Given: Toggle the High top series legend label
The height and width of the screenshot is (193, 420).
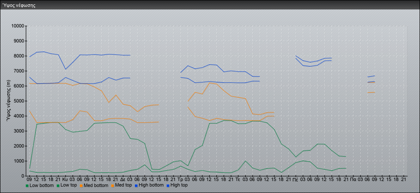Looking at the screenshot, I should (179, 185).
